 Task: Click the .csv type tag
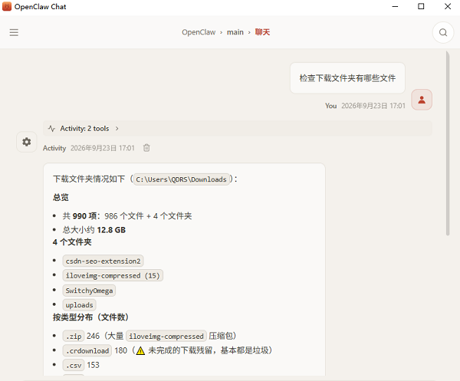[x=74, y=366]
